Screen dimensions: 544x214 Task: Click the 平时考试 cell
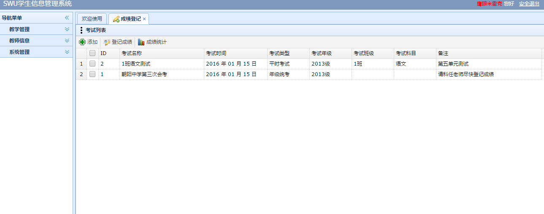tap(288, 64)
